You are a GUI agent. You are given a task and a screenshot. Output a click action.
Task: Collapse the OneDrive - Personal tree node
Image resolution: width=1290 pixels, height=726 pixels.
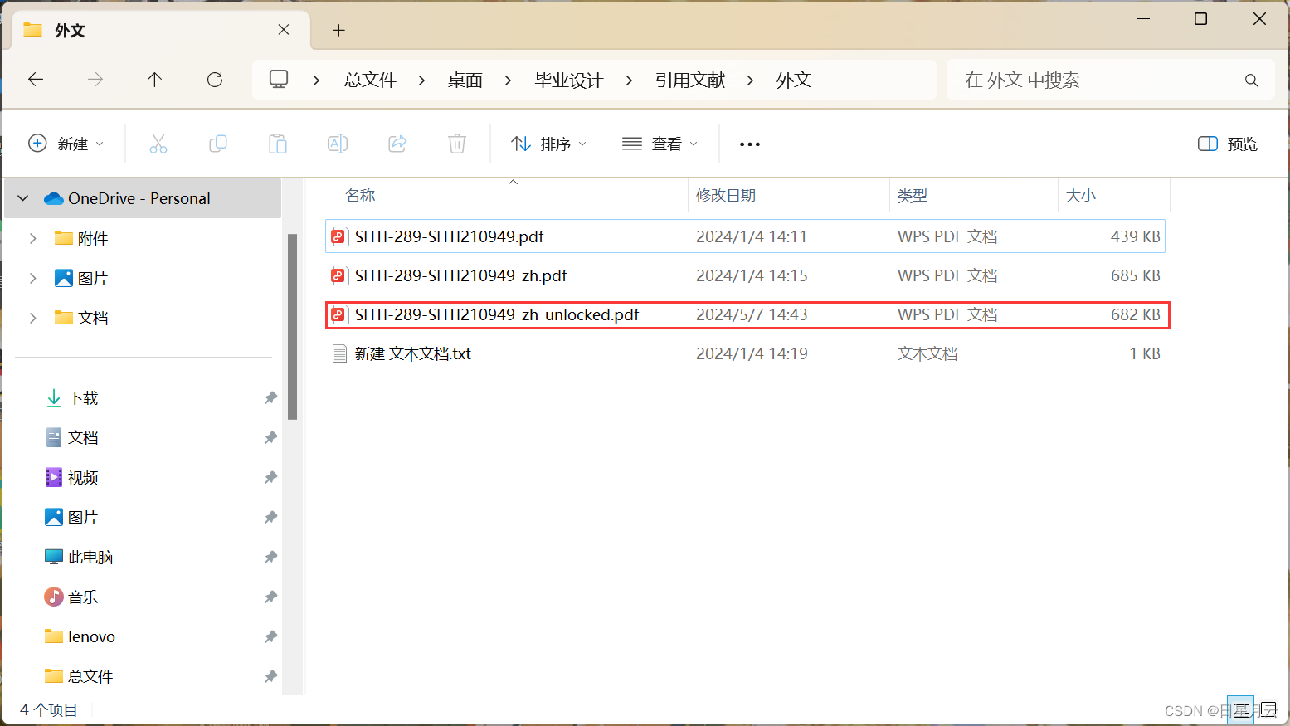(x=23, y=198)
